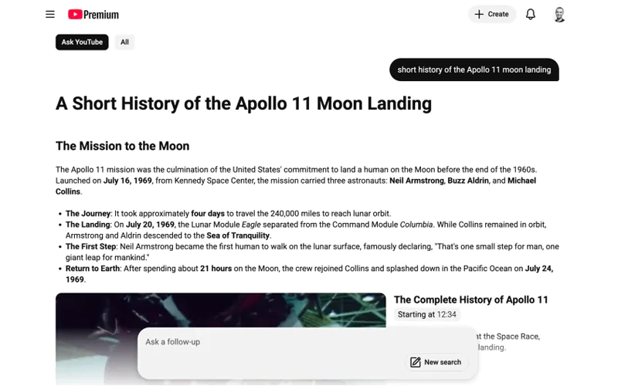Click the search query bubble

point(474,69)
